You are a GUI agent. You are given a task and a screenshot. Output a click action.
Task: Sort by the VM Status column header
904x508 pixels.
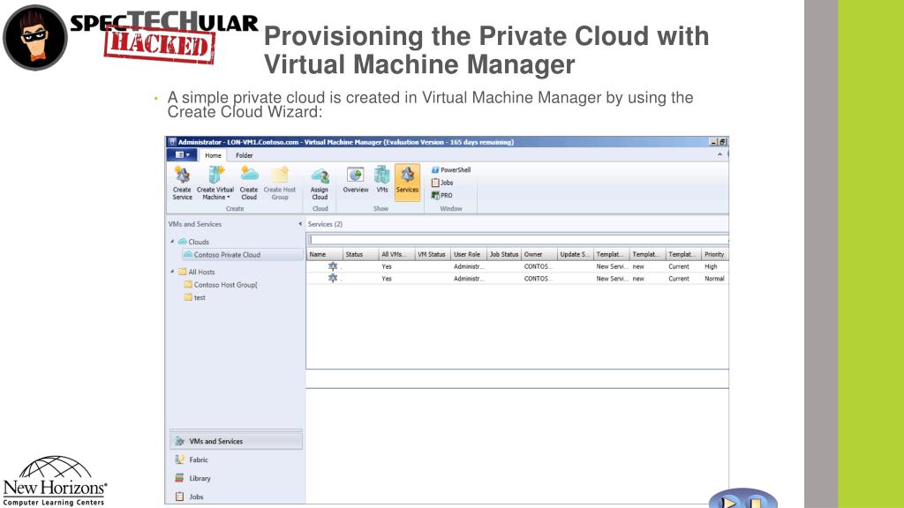(432, 254)
